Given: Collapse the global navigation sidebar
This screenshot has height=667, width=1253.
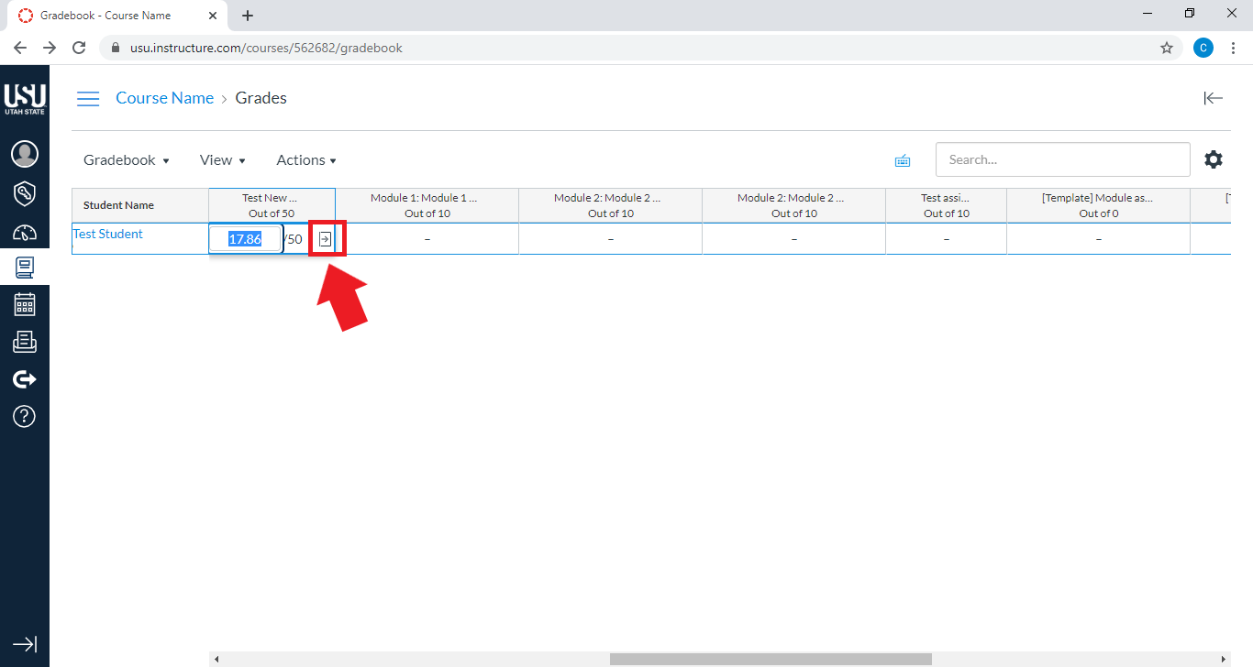Looking at the screenshot, I should [x=25, y=644].
